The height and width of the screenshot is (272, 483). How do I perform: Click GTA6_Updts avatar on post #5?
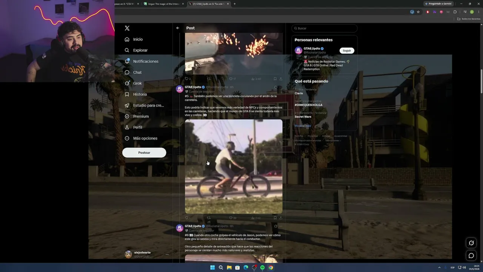(180, 89)
